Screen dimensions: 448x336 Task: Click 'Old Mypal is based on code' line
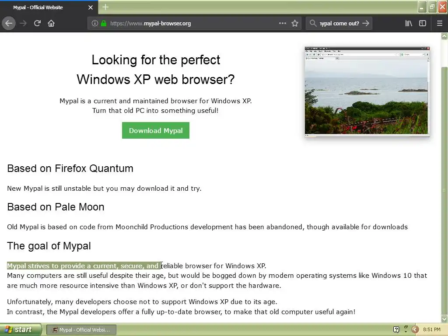click(207, 227)
